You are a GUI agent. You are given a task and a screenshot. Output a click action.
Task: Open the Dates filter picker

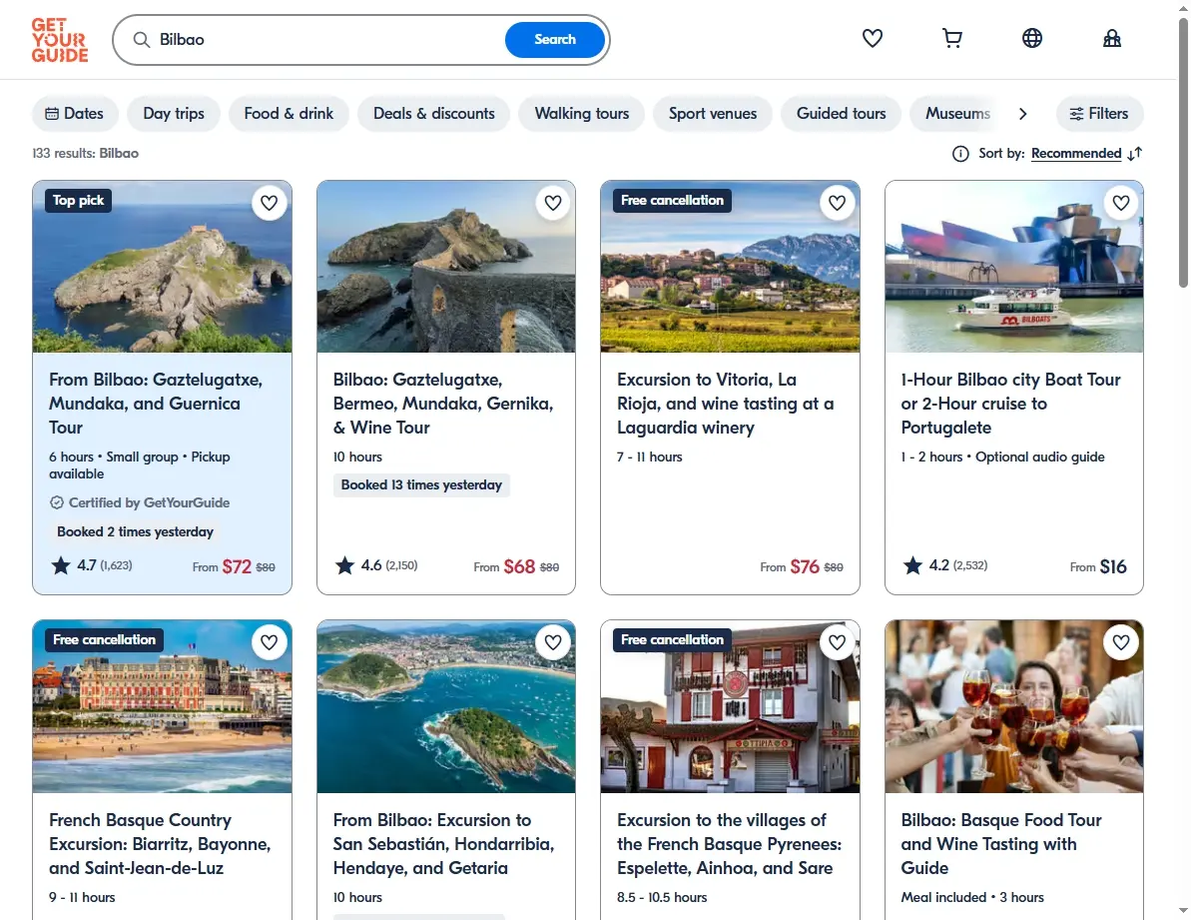click(x=75, y=113)
